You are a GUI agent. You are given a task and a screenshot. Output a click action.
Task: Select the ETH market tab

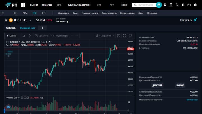tap(44, 13)
